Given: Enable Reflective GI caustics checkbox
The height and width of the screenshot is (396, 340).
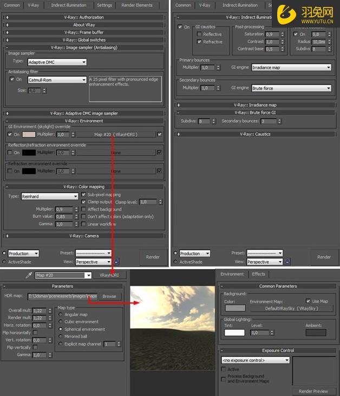Looking at the screenshot, I should point(199,34).
